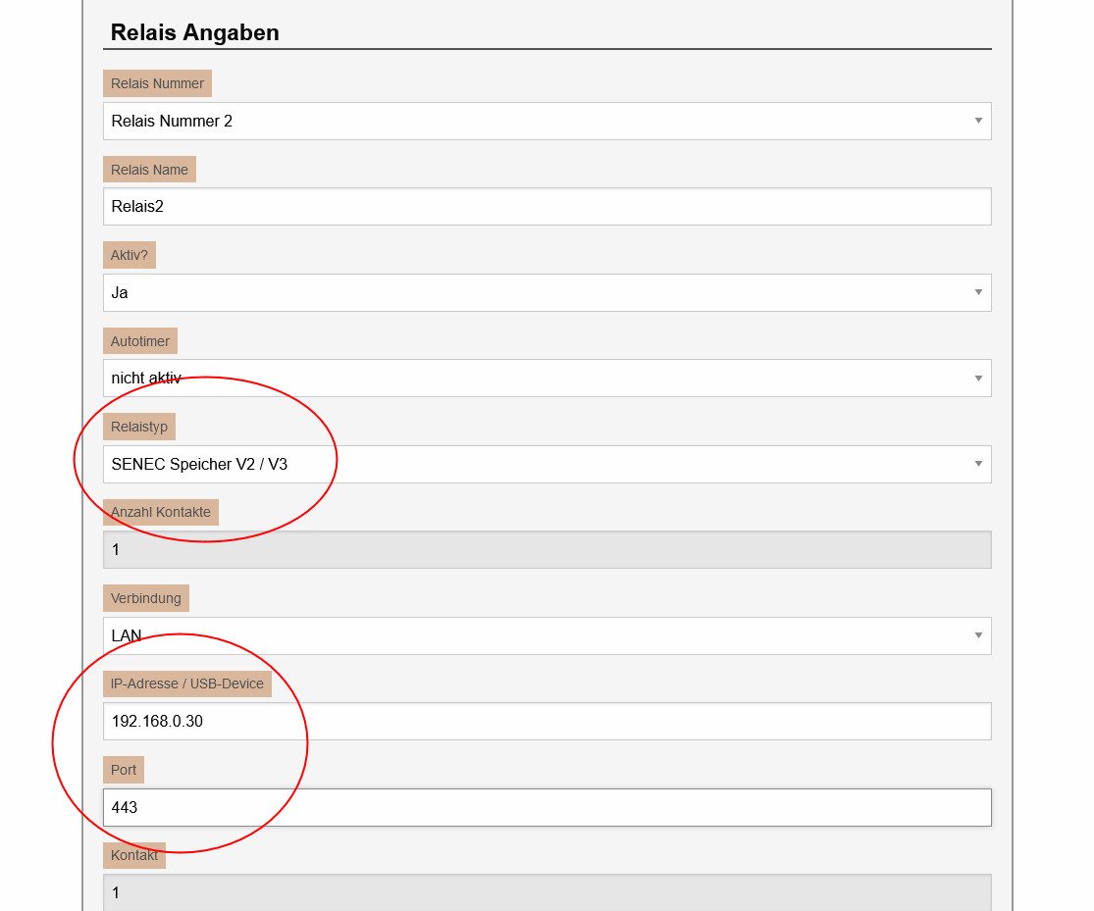
Task: Click the Relais Name text field
Action: 547,207
